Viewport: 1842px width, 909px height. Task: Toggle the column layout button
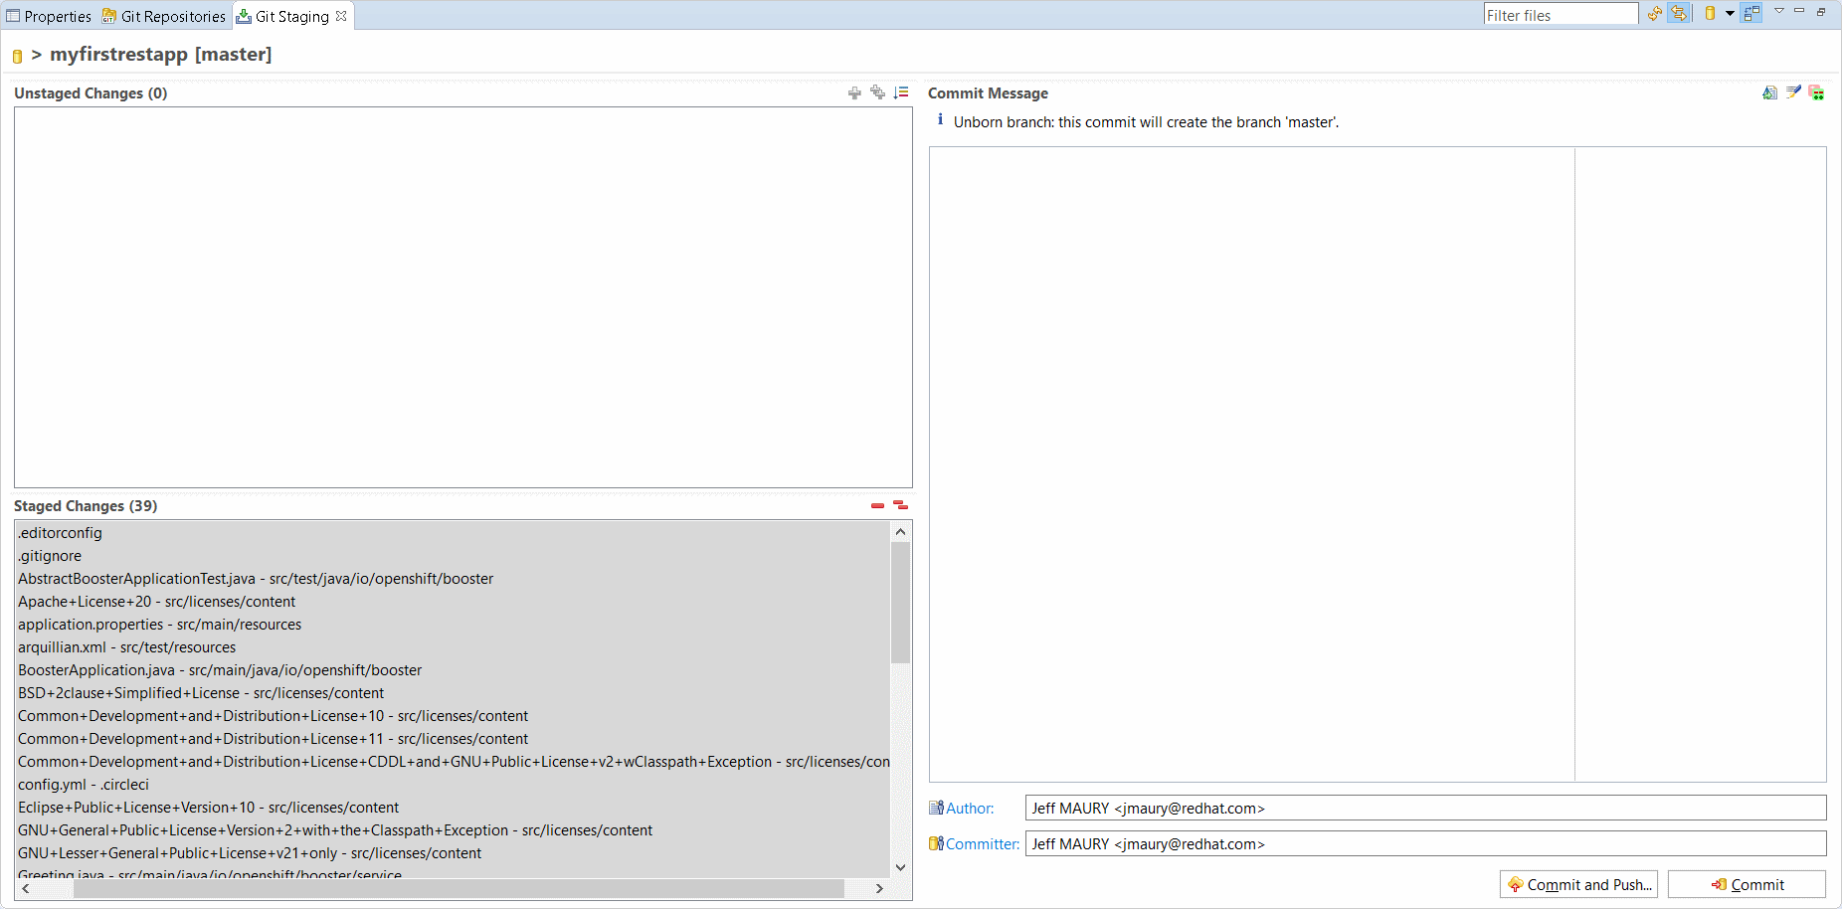point(1751,13)
